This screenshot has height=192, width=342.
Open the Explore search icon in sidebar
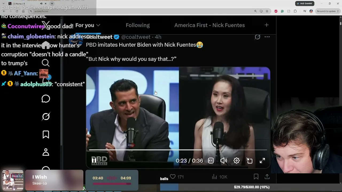(x=46, y=63)
